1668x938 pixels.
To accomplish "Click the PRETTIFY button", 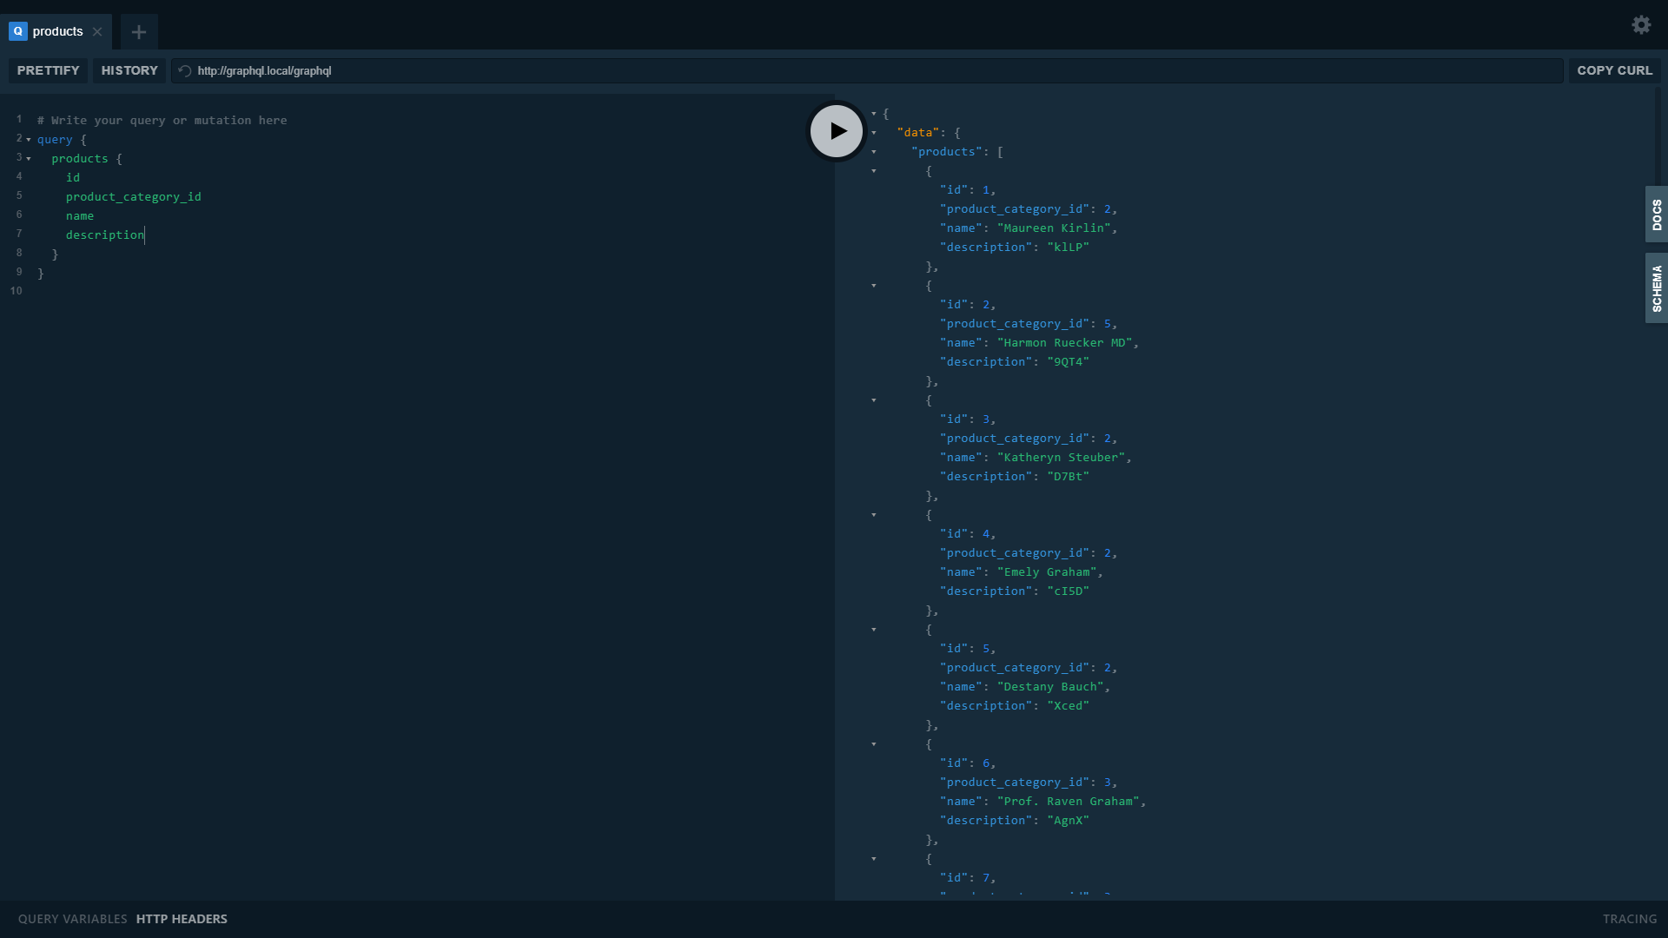I will [47, 70].
